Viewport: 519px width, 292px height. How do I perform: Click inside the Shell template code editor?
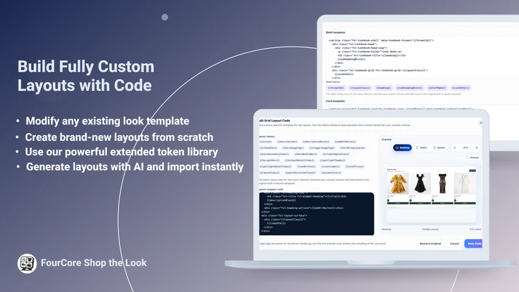click(422, 58)
